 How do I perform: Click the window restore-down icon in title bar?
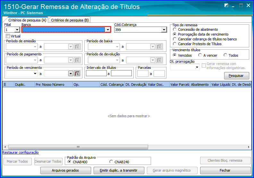[226, 5]
